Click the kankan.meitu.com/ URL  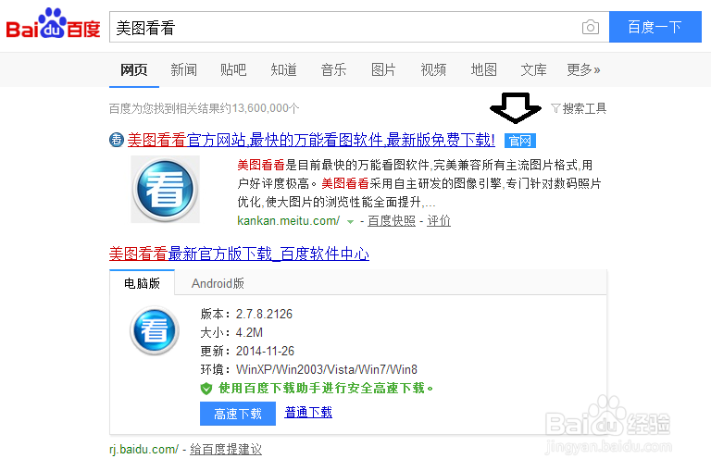[x=289, y=221]
